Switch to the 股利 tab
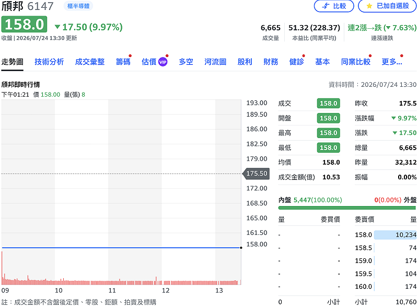The image size is (418, 308). coord(245,62)
